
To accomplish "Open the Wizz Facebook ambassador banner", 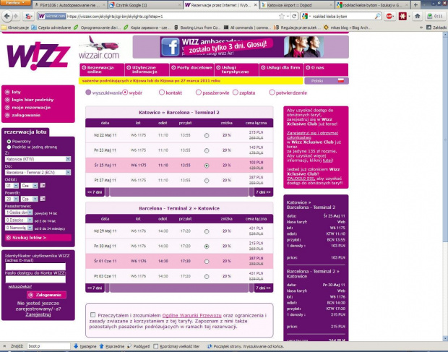I will click(x=241, y=47).
